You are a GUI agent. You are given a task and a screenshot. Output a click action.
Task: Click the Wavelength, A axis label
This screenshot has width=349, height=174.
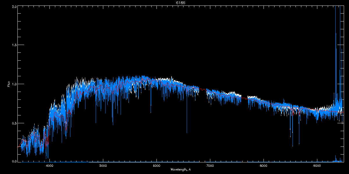[180, 169]
